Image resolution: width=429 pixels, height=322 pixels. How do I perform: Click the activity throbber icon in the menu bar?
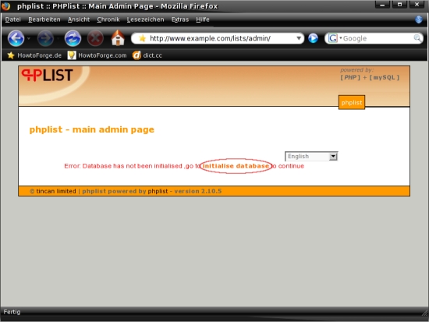click(419, 19)
